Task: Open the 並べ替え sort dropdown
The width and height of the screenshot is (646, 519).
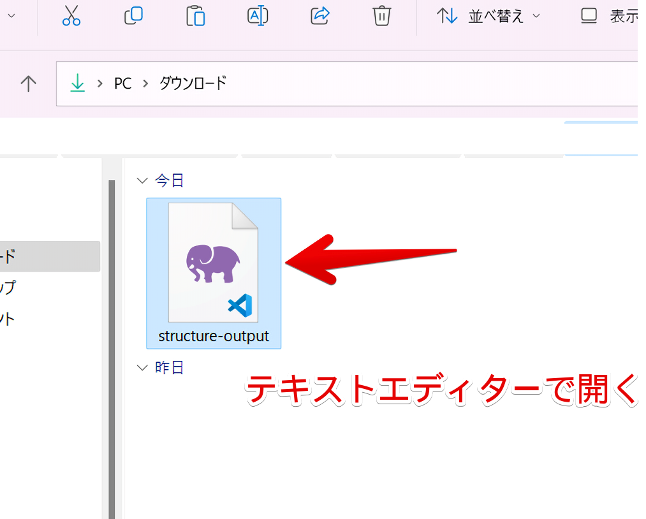Action: (x=488, y=16)
